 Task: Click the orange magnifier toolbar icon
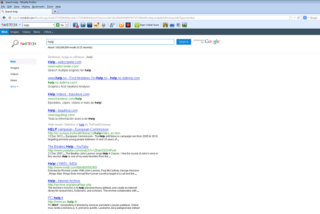point(121,25)
